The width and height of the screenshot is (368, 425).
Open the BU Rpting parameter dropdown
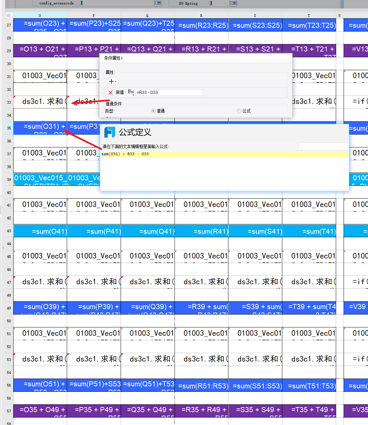(x=233, y=3)
